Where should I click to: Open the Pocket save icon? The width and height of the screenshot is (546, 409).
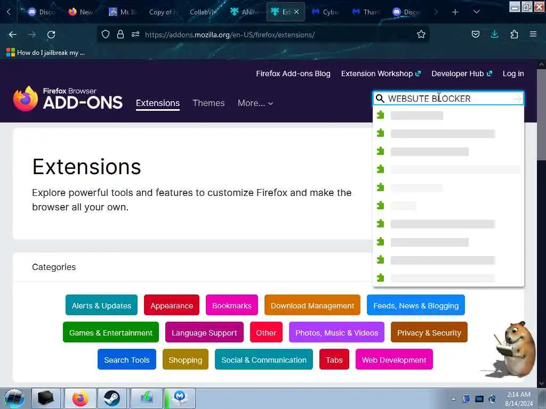point(475,35)
